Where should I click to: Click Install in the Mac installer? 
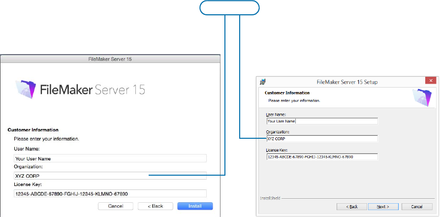tap(195, 206)
